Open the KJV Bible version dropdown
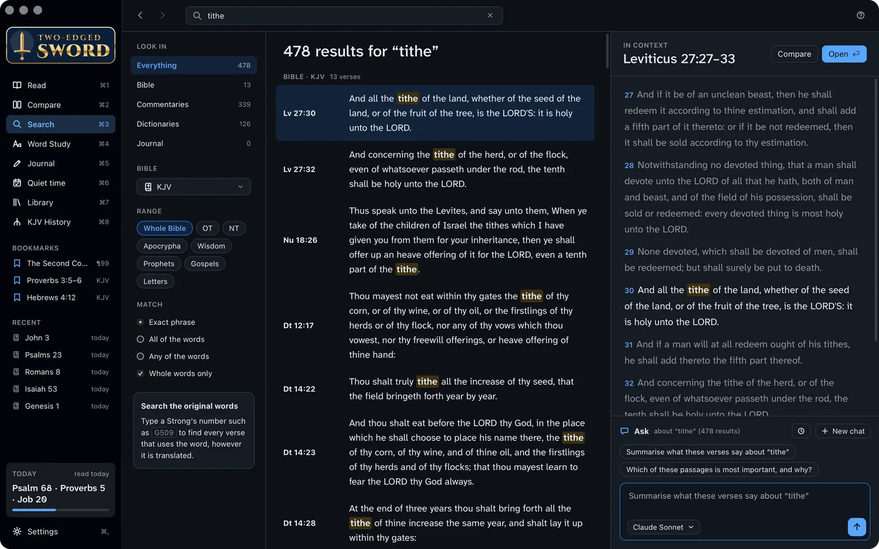 [x=193, y=187]
